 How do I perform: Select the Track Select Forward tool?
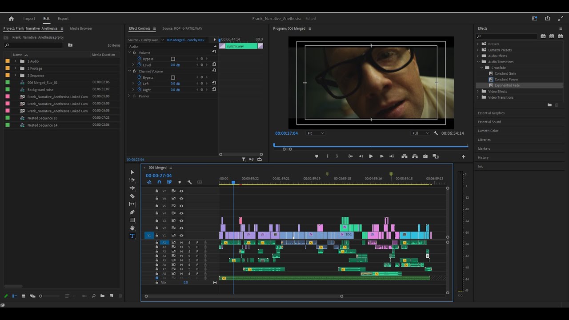coord(132,180)
